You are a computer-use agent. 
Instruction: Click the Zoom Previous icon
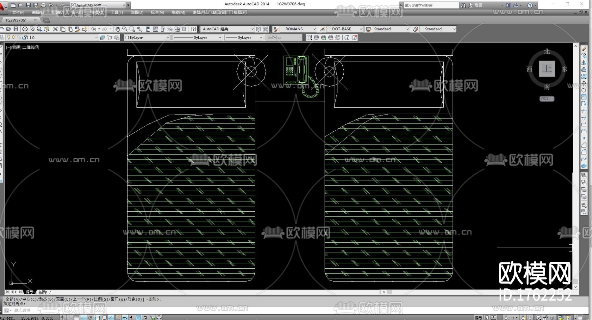139,29
